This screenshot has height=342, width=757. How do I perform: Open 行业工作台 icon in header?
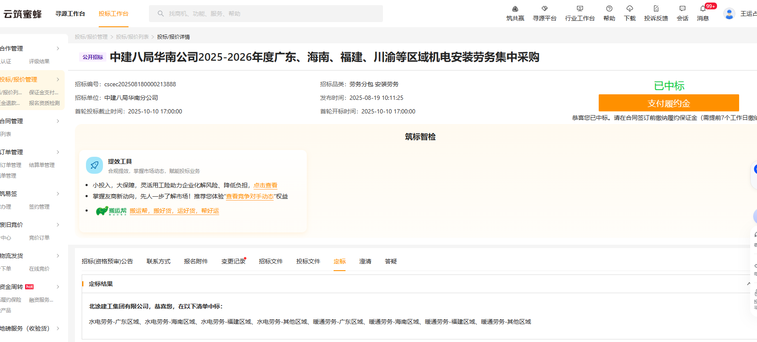pyautogui.click(x=580, y=9)
